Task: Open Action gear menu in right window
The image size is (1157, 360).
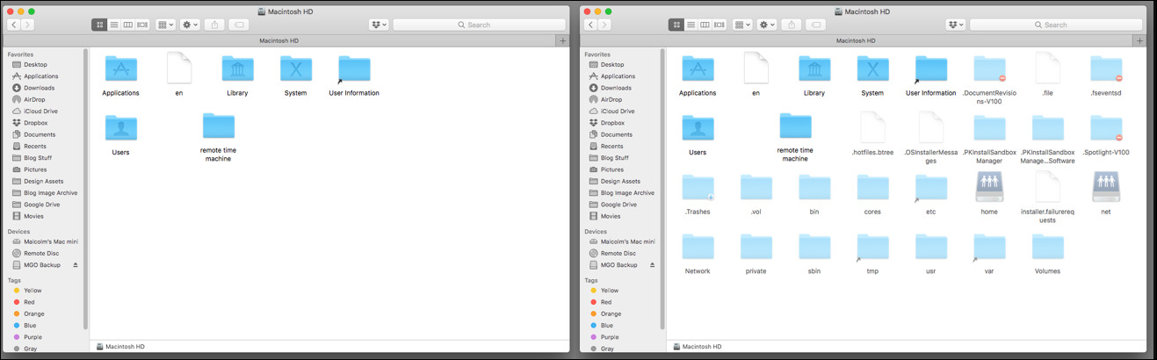Action: [768, 25]
